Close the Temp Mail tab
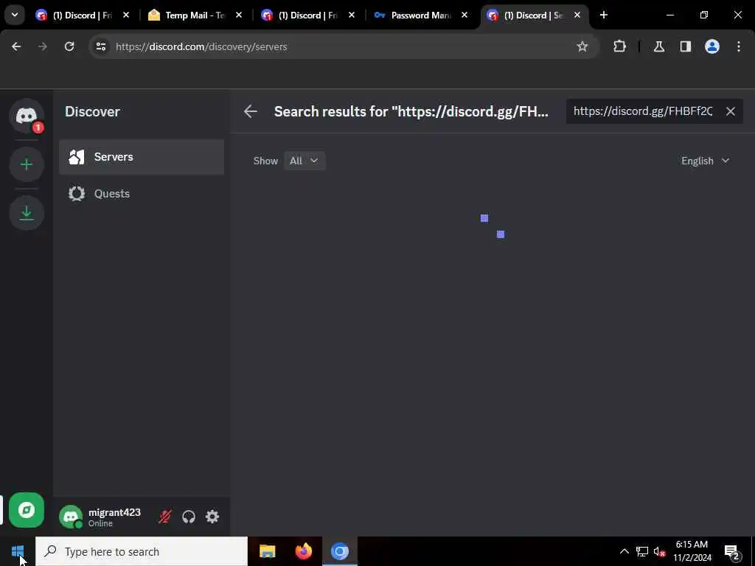The height and width of the screenshot is (566, 755). point(239,15)
